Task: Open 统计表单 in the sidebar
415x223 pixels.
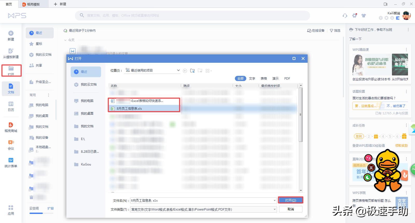Action: pos(11,163)
